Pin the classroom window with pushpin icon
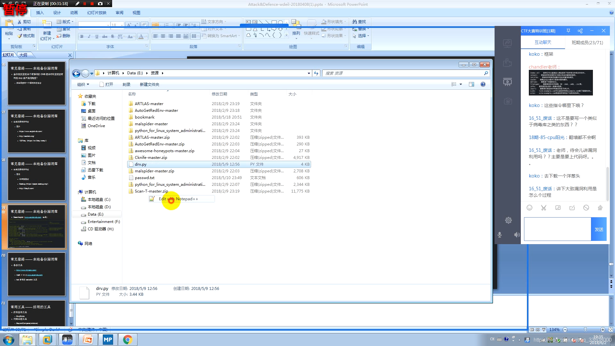Viewport: 615px width, 346px height. coord(568,31)
